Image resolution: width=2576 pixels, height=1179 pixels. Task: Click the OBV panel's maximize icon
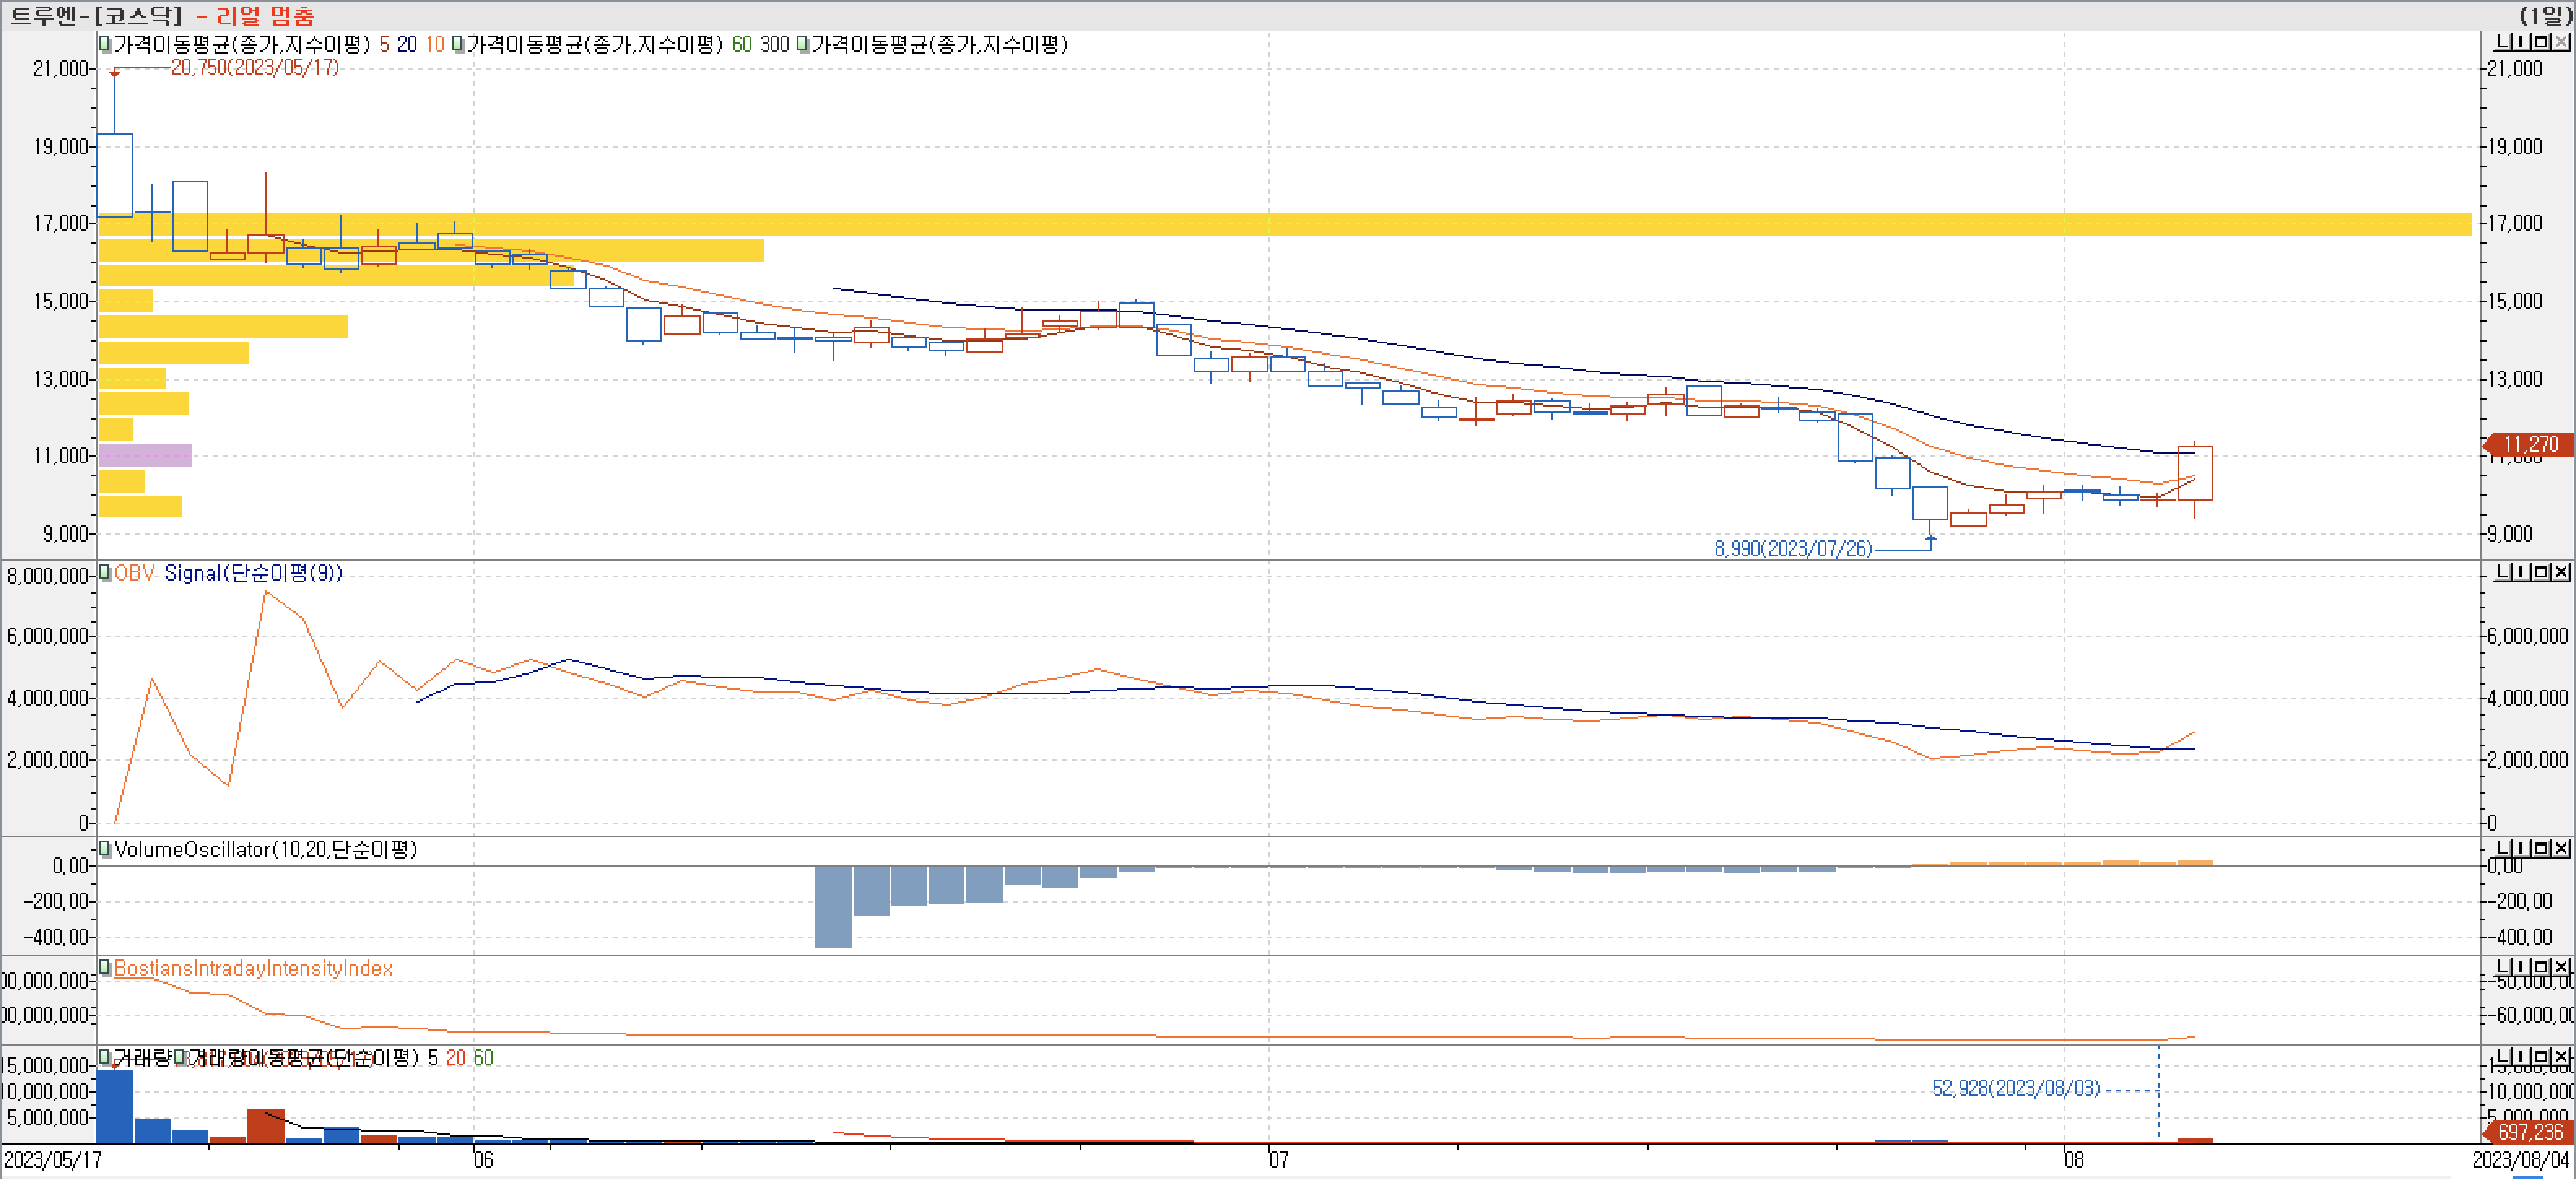[2541, 572]
